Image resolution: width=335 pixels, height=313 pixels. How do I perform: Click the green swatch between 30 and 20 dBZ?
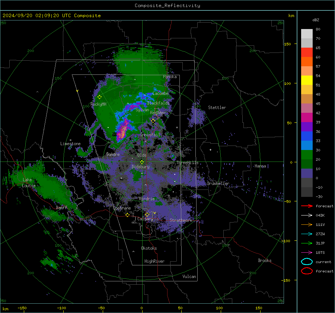(307, 155)
